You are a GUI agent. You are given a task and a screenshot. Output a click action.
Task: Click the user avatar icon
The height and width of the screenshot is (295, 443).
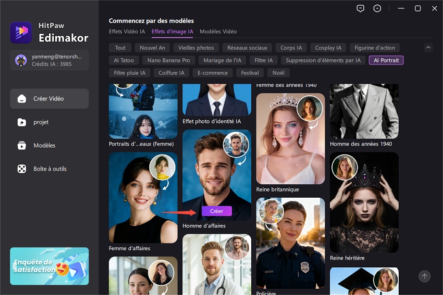point(21,60)
